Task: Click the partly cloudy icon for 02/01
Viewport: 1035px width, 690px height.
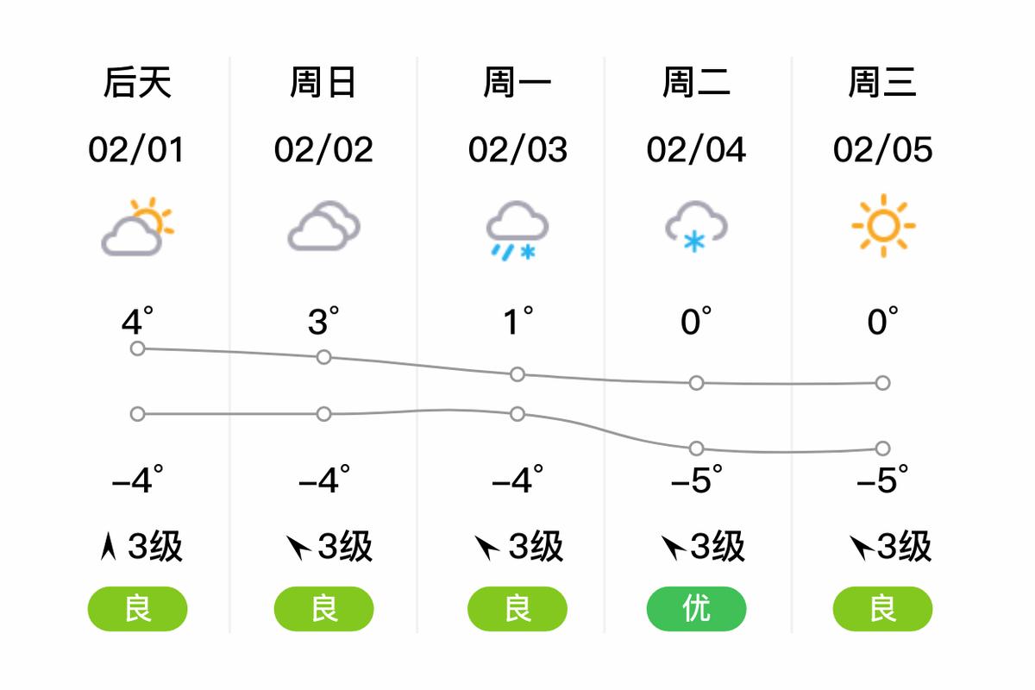Action: [x=137, y=227]
